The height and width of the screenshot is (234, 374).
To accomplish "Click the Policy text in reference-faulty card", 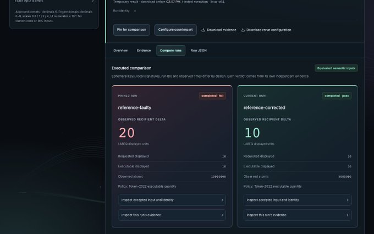I will pyautogui.click(x=147, y=187).
